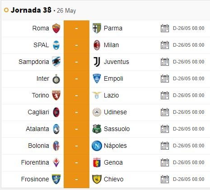Open calendar icon for Roma–Parma match
The width and height of the screenshot is (210, 190).
click(x=165, y=28)
